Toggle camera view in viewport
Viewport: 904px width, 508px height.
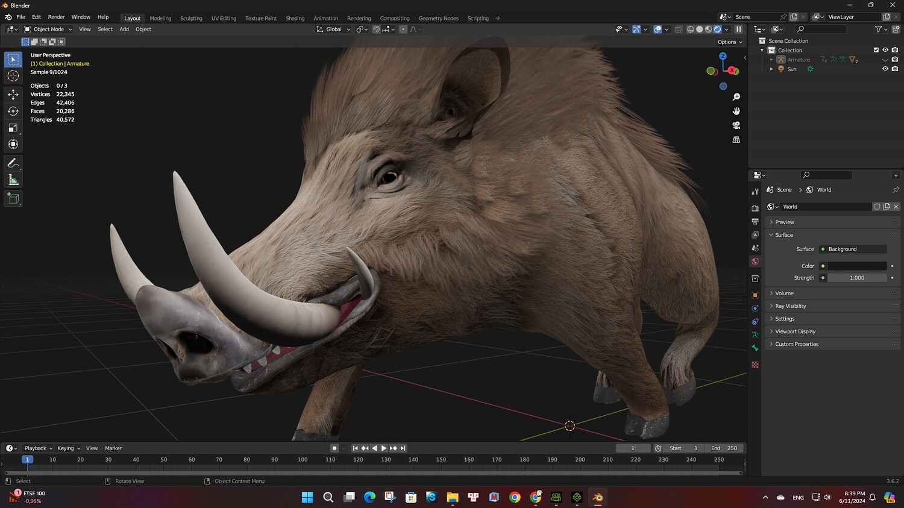click(736, 125)
